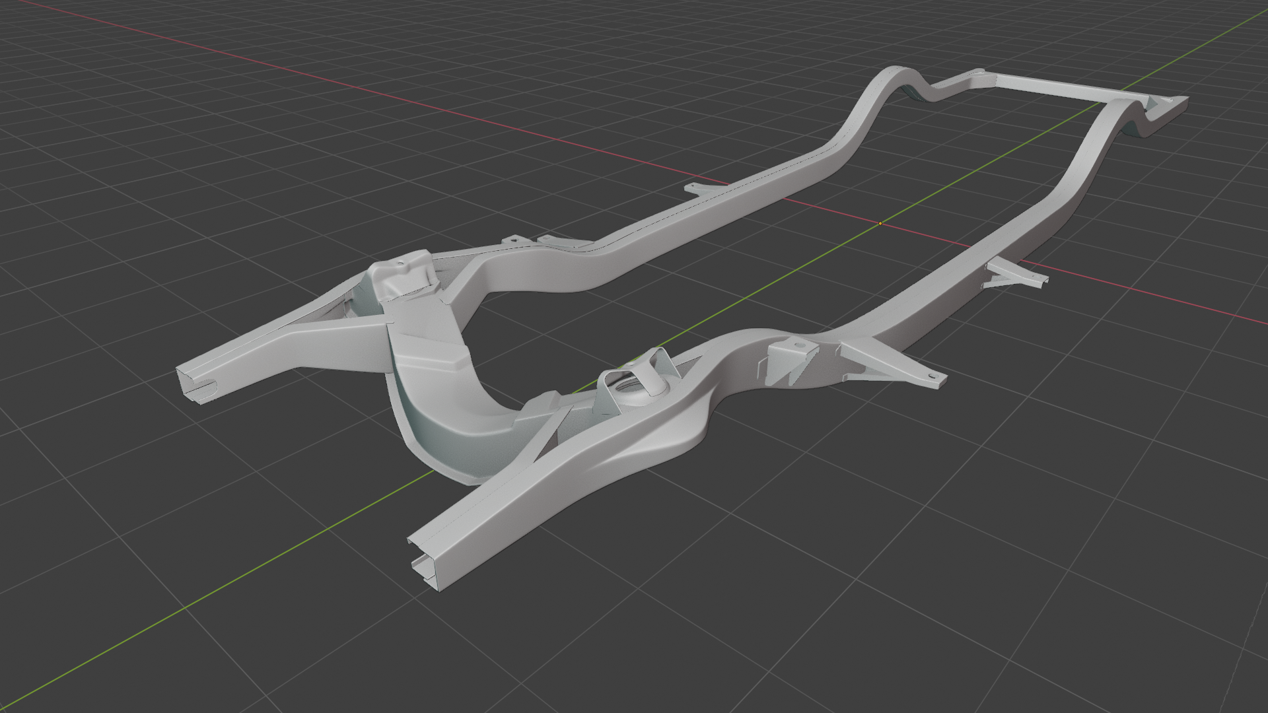Click the right mid-rail outrigger bracket
This screenshot has width=1268, height=713.
(1014, 275)
